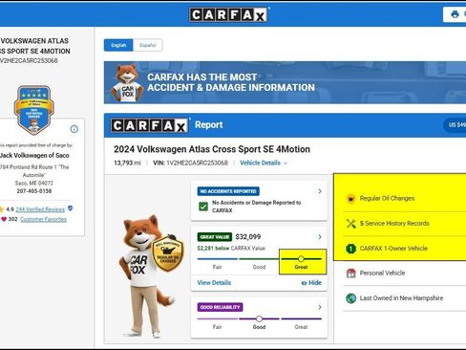Click the report title 2024 Volkswagen Atlas

[x=212, y=149]
